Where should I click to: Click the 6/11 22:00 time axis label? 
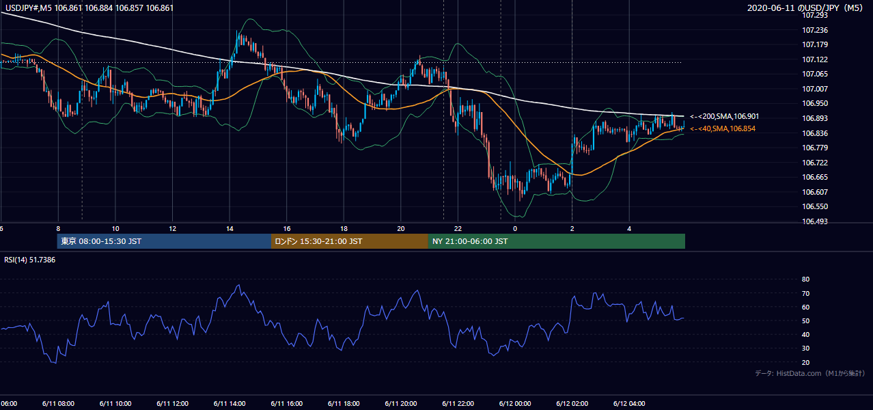tap(458, 403)
